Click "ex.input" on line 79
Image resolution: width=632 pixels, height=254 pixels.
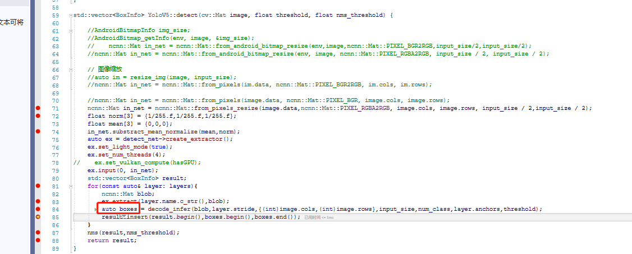103,170
